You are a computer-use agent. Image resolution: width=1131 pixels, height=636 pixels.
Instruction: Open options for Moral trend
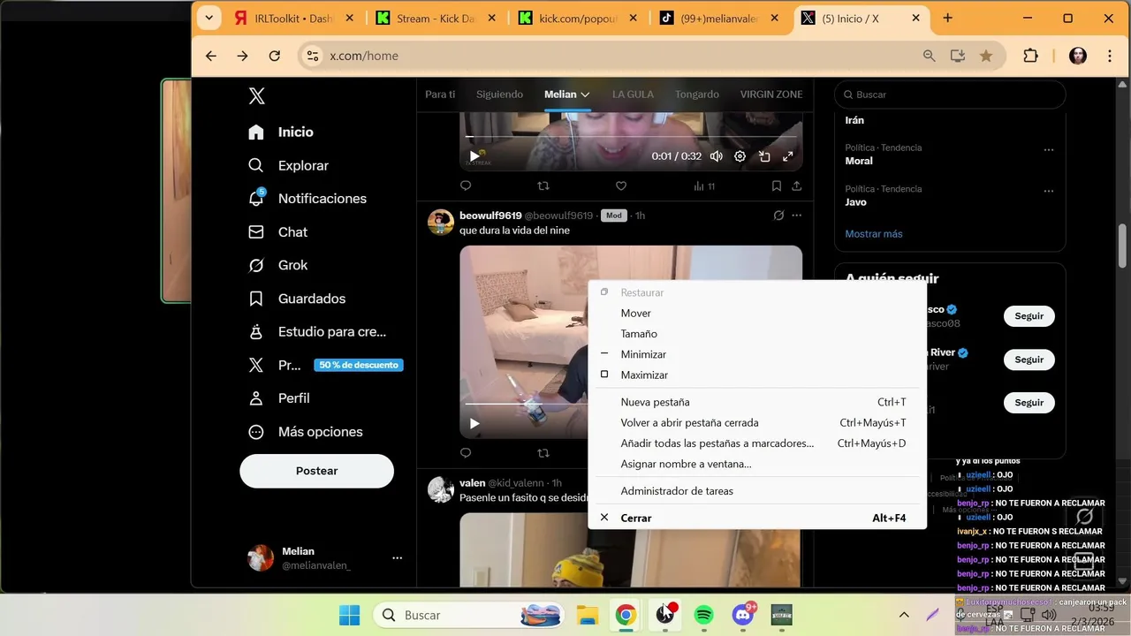(x=1049, y=150)
